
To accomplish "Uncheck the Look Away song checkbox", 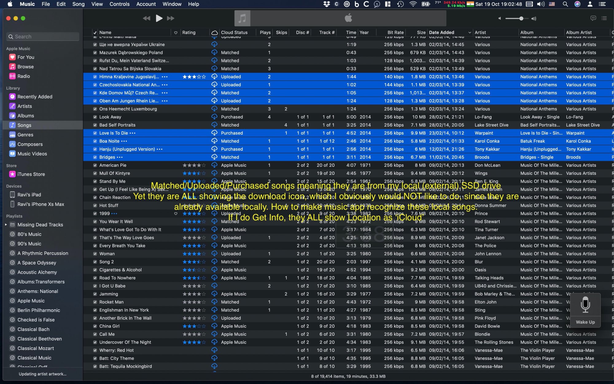I will pos(95,117).
